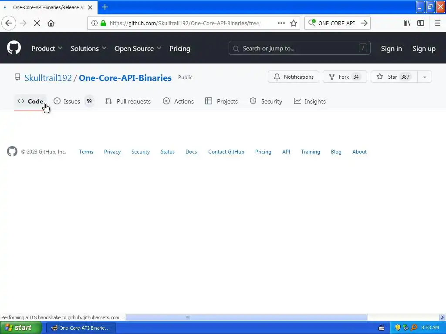Go back with browser back arrow
446x334 pixels.
[x=9, y=23]
